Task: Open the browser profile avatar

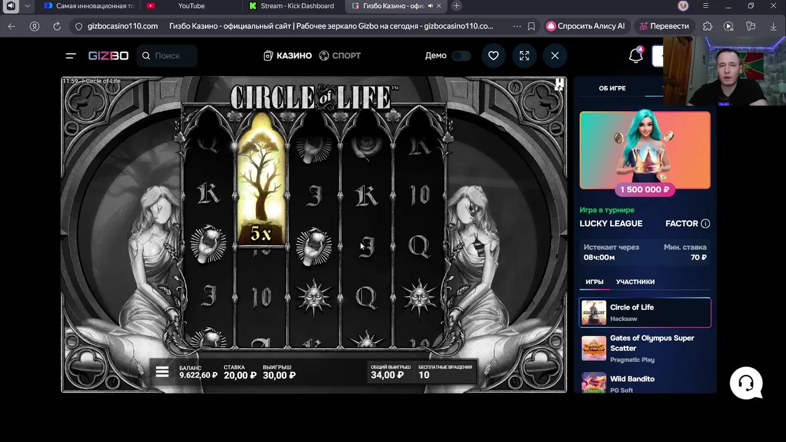Action: tap(683, 6)
